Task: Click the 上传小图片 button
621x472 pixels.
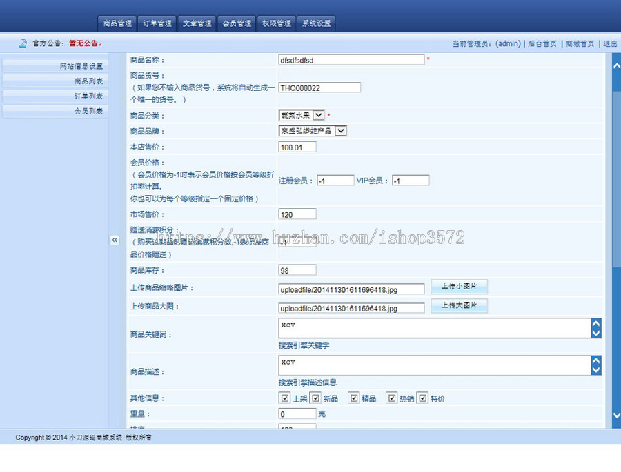Action: click(x=459, y=286)
